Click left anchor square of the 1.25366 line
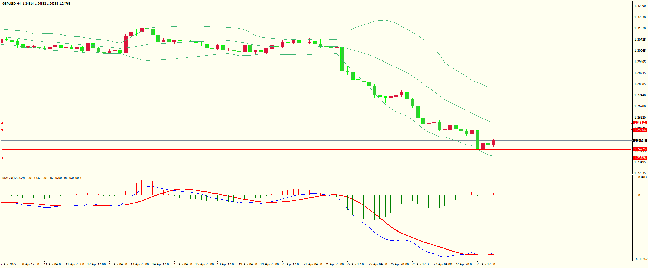The height and width of the screenshot is (268, 648). (x=2, y=130)
